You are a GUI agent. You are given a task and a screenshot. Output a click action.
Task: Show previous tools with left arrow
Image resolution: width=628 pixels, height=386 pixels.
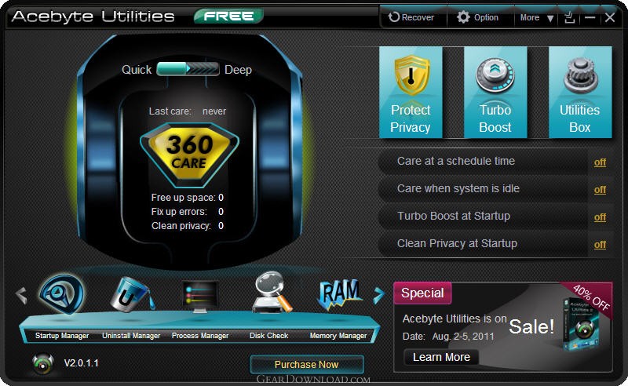21,296
